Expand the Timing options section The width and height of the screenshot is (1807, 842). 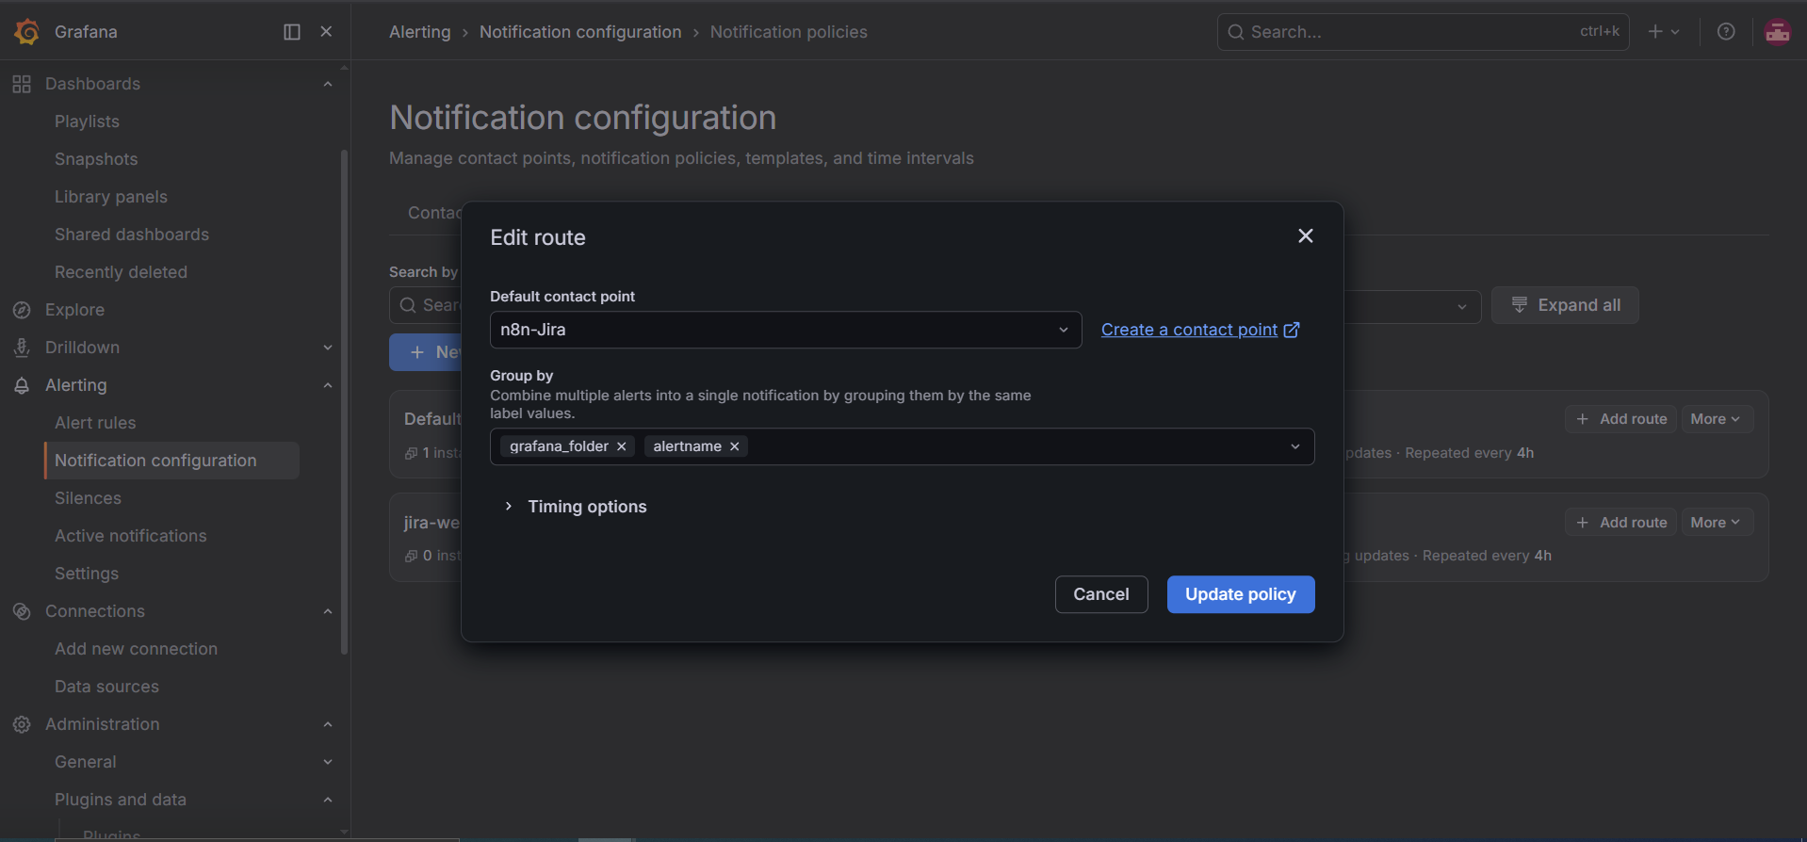click(575, 507)
